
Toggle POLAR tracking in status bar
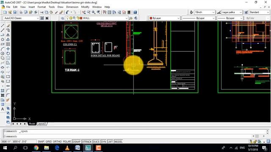[67, 142]
